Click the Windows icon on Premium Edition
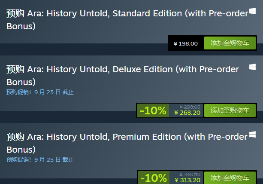Screen dimensions: 263x184 click(252, 135)
